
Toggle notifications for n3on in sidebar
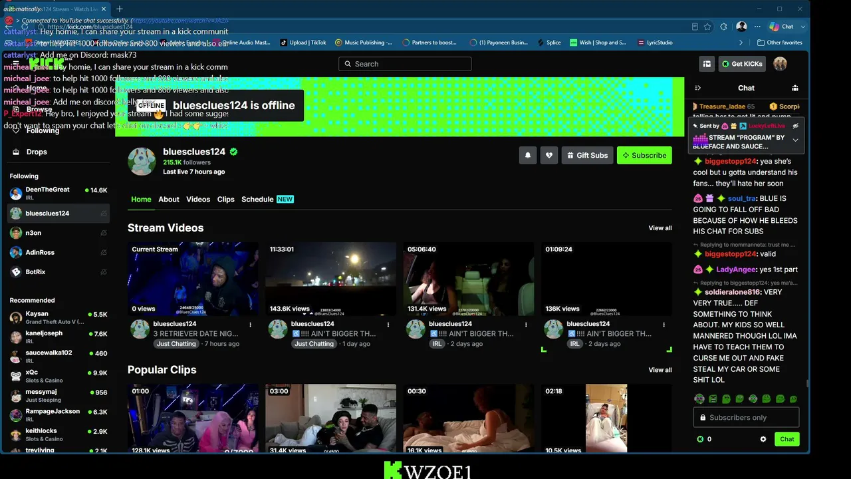(x=103, y=233)
